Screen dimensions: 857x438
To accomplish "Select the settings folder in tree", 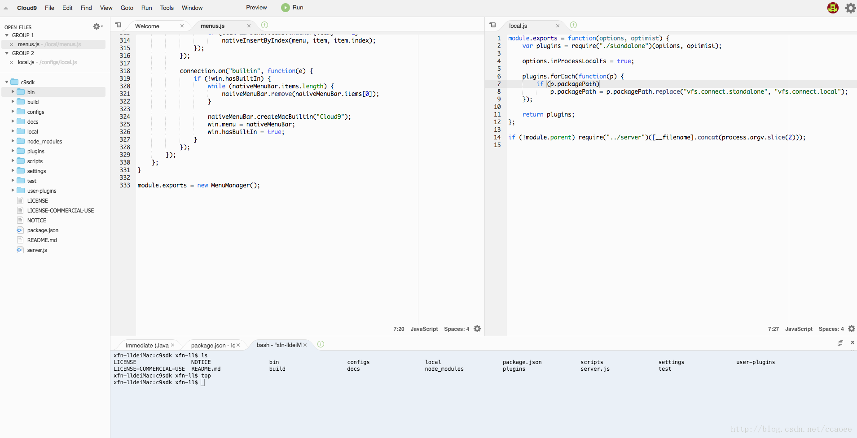I will [36, 171].
